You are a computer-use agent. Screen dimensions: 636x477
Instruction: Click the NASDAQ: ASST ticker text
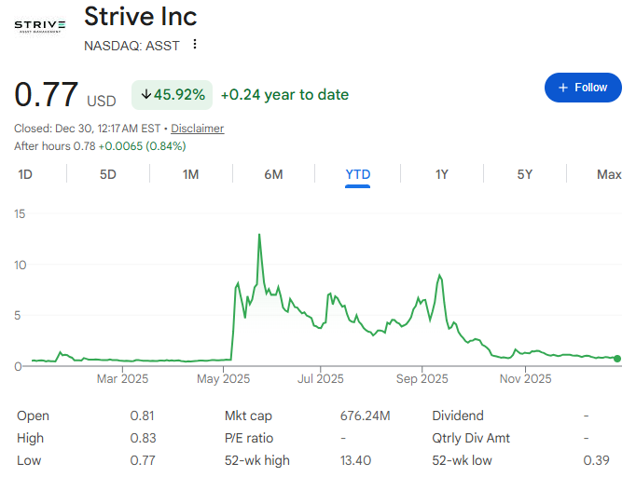point(131,46)
